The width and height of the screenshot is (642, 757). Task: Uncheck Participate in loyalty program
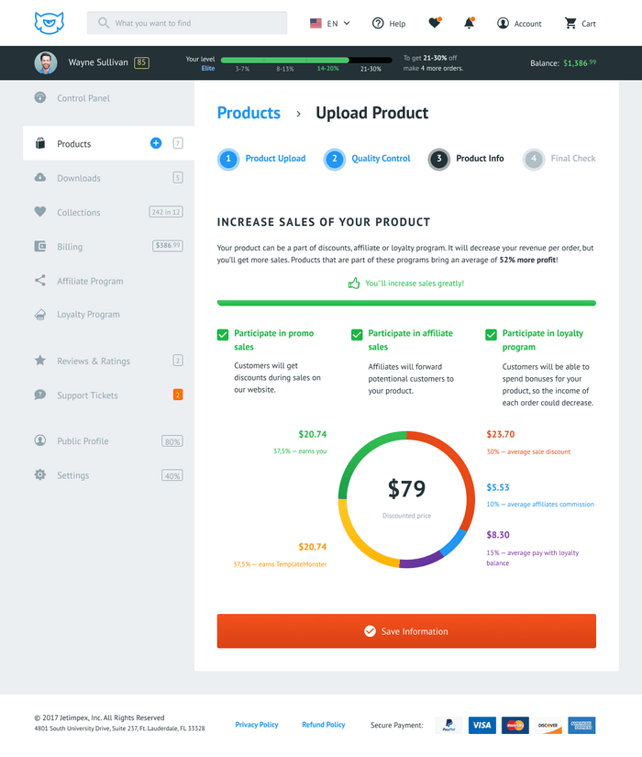click(x=492, y=335)
